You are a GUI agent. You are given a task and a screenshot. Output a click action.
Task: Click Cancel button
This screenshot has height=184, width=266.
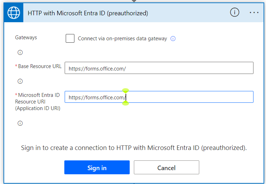point(167,167)
